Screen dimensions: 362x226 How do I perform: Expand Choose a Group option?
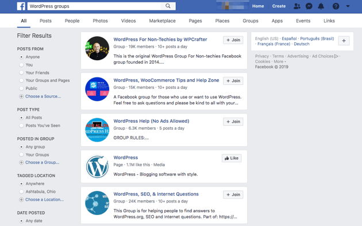[39, 162]
